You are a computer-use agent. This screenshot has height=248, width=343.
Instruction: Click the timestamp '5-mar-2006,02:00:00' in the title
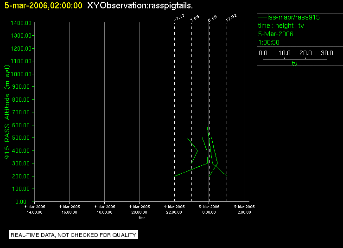click(x=43, y=6)
